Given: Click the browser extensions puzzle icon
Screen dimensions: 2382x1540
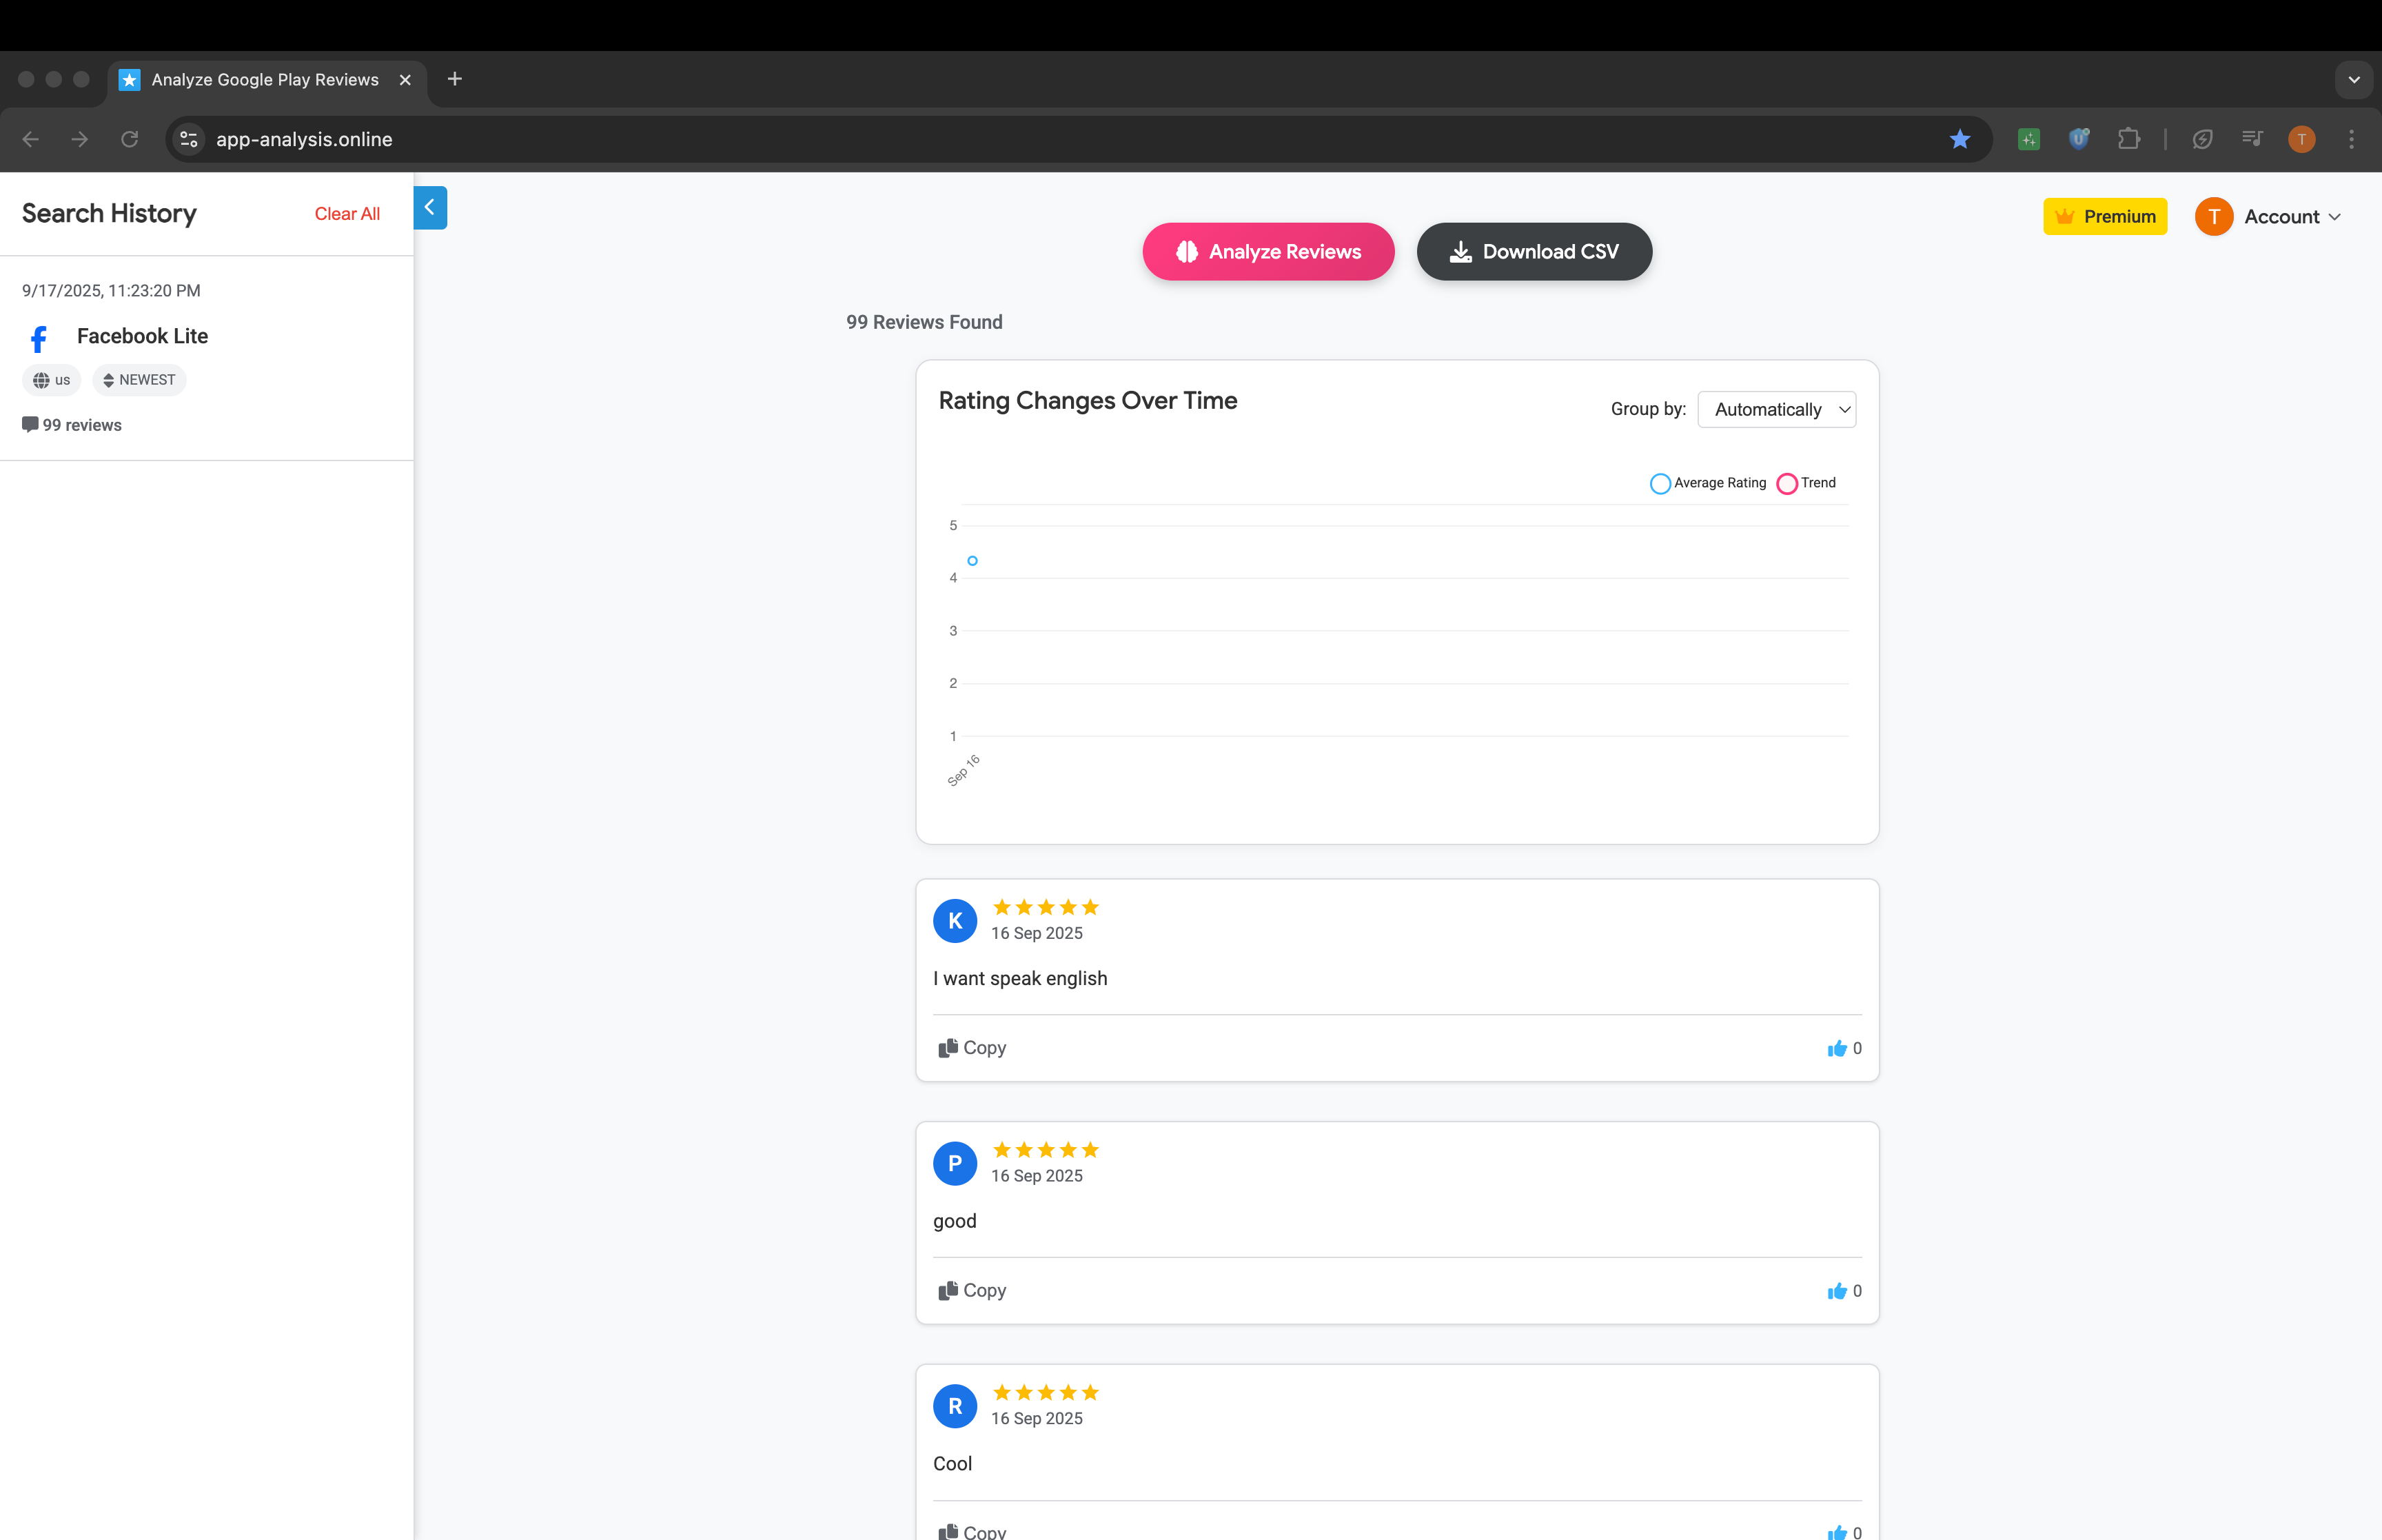Looking at the screenshot, I should [x=2129, y=139].
